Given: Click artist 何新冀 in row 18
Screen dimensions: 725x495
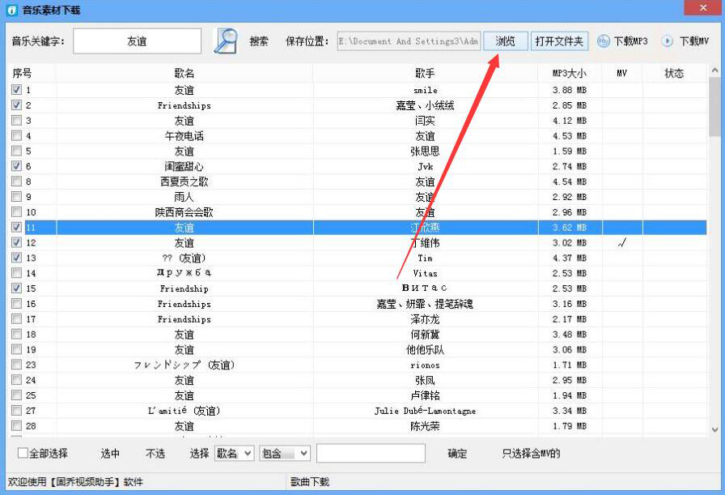Looking at the screenshot, I should [425, 335].
